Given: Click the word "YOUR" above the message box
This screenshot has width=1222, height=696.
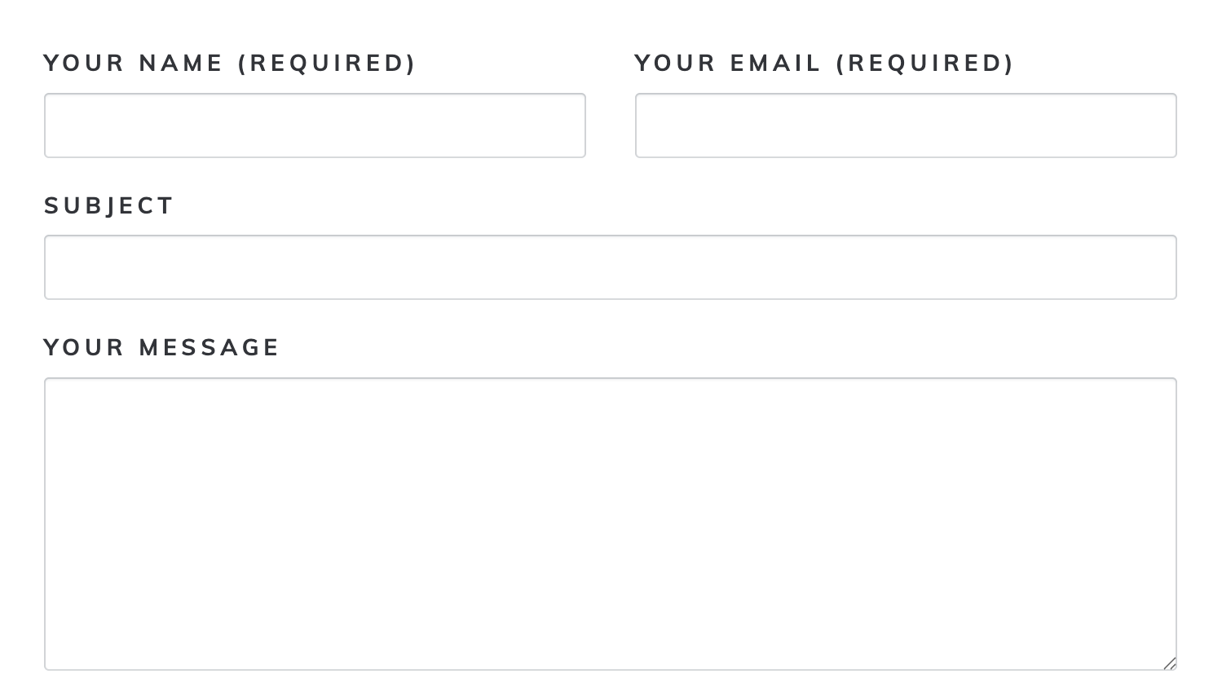Looking at the screenshot, I should point(84,348).
